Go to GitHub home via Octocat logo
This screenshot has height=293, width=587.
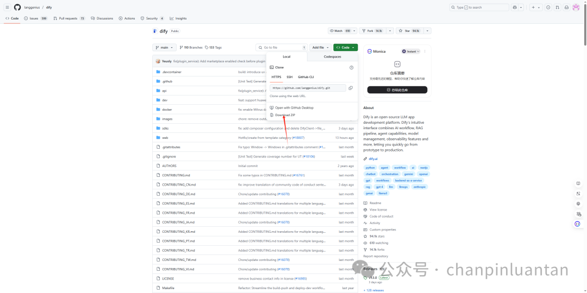click(x=17, y=7)
